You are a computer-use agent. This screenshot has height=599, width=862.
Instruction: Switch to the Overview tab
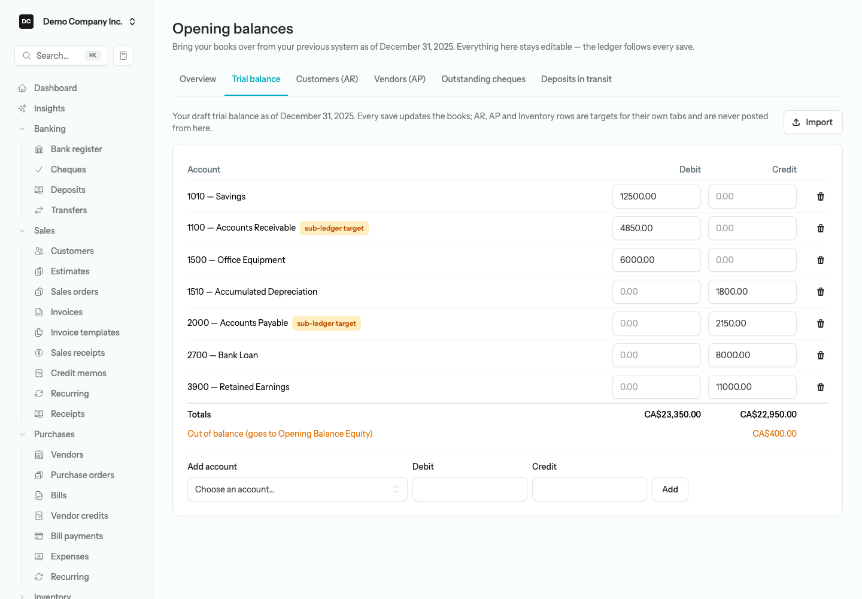click(x=198, y=79)
